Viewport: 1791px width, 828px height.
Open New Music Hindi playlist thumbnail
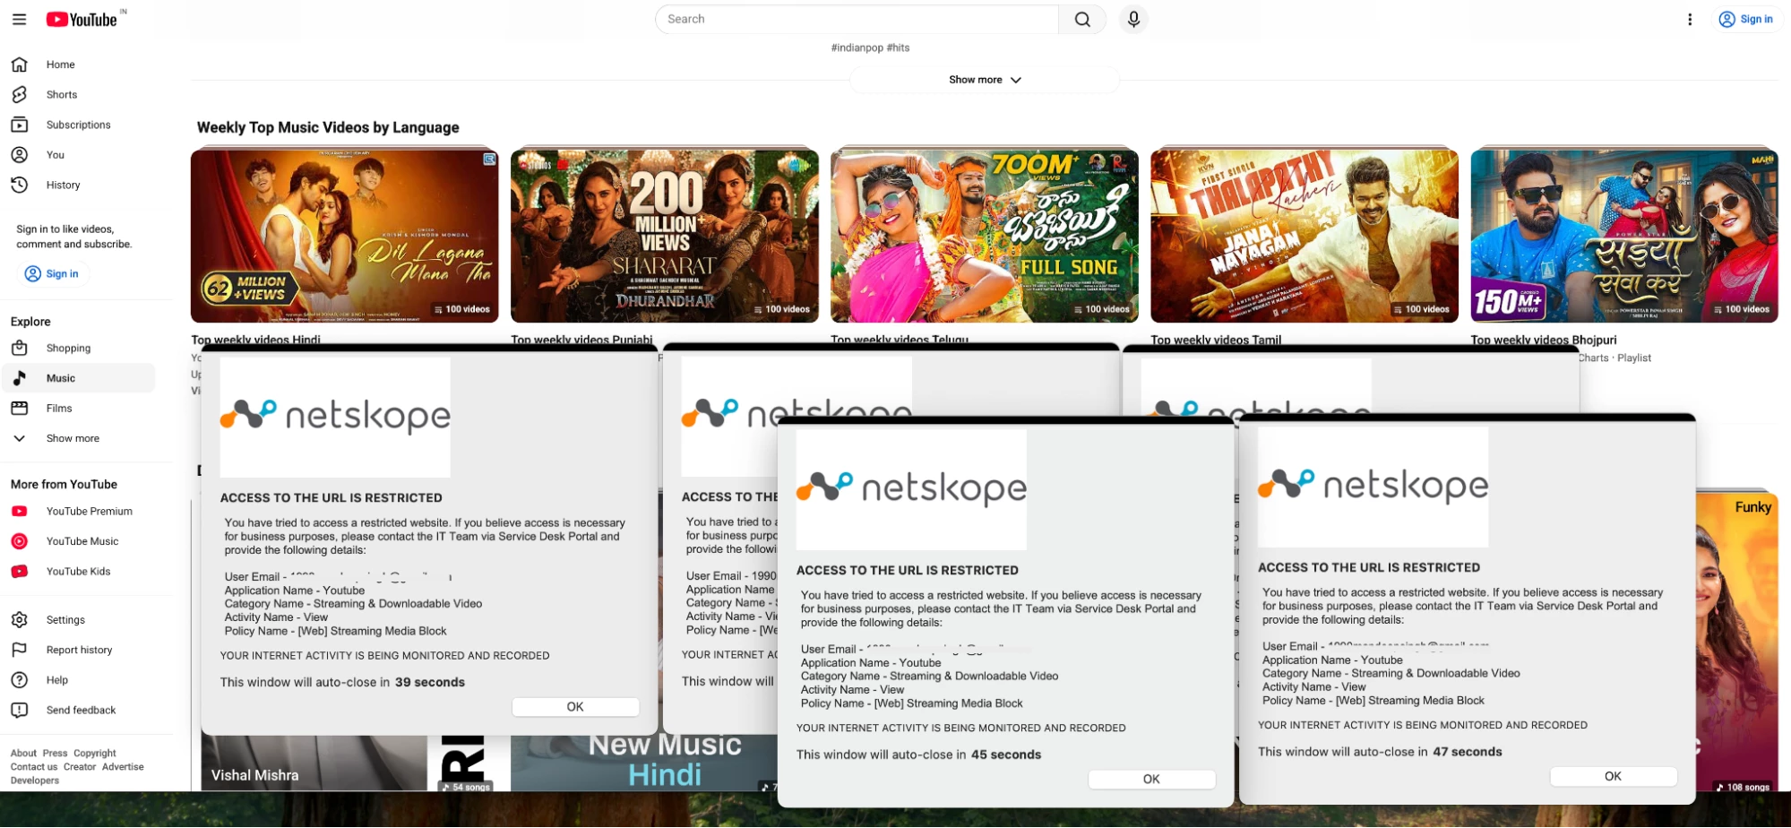pos(643,763)
